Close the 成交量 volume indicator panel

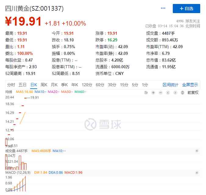pyautogui.click(x=197, y=151)
